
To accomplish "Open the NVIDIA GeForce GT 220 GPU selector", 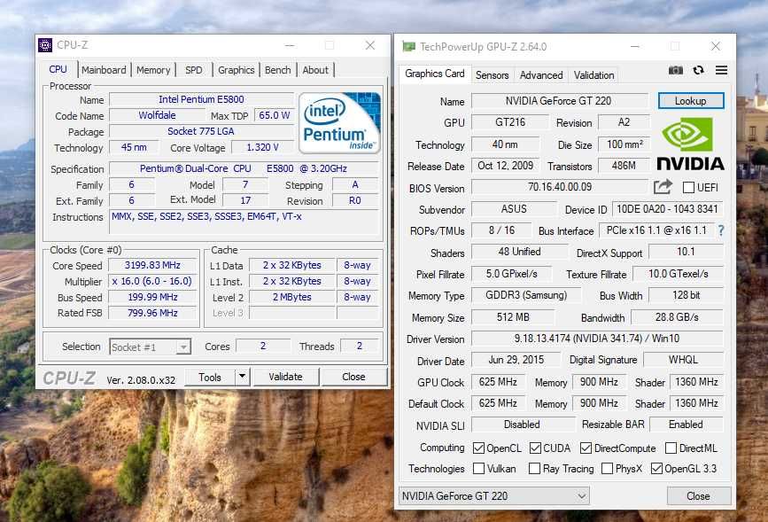I will [x=494, y=496].
